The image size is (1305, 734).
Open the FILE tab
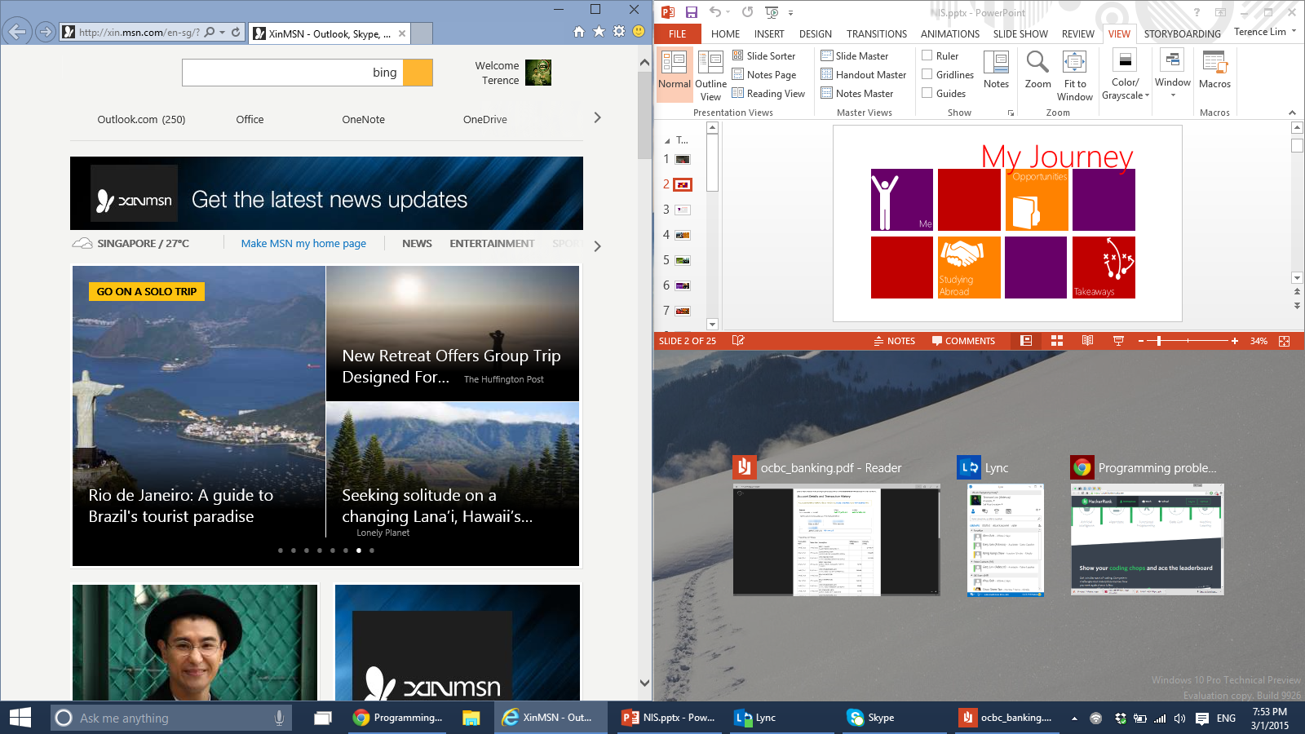(677, 34)
